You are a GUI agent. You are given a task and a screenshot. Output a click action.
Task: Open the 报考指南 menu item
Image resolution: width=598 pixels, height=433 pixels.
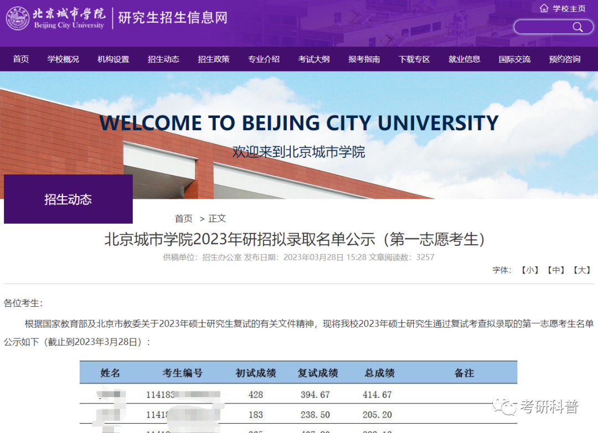click(x=364, y=59)
